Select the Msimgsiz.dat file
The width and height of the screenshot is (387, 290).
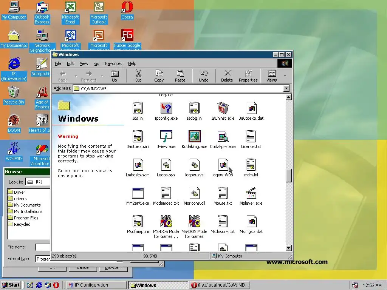[x=251, y=224]
